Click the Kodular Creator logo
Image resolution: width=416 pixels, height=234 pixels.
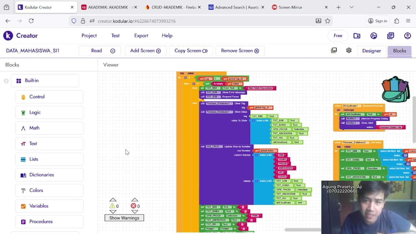[x=8, y=36]
